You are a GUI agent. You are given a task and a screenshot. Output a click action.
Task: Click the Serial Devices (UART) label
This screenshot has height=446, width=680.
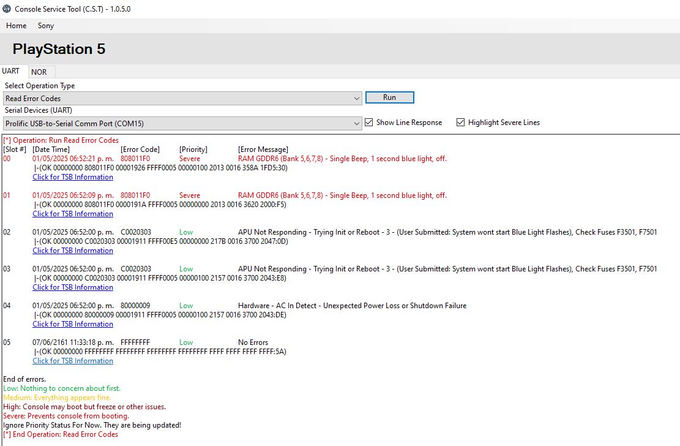coord(39,110)
